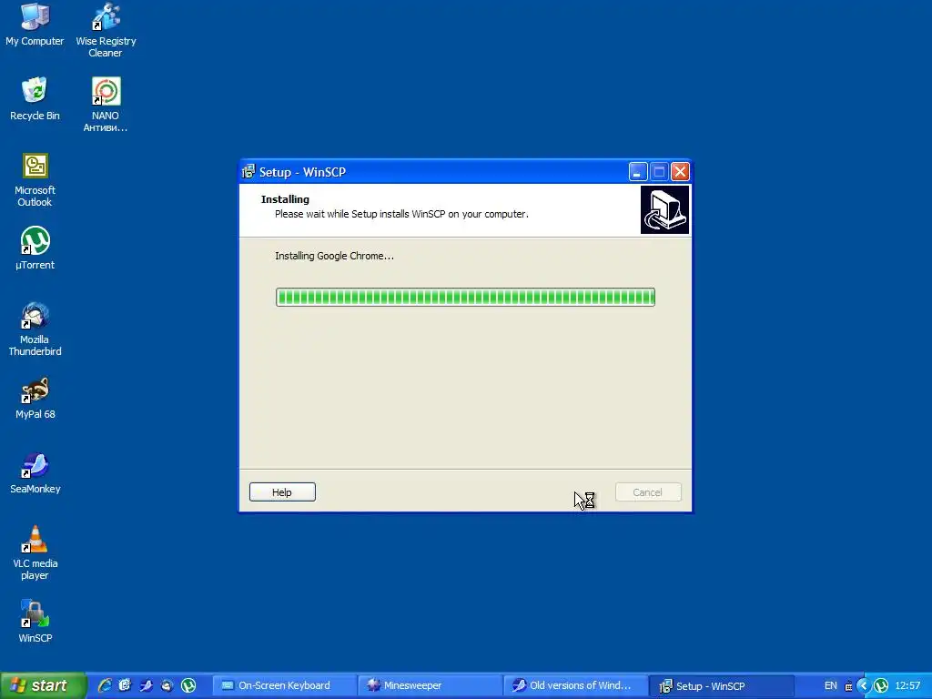The width and height of the screenshot is (932, 699).
Task: Click Outlook quick launch icon
Action: click(x=125, y=685)
